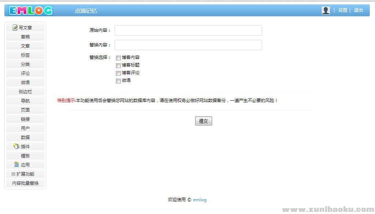Open 设置 in the top bar
Image resolution: width=375 pixels, height=214 pixels.
pos(343,10)
